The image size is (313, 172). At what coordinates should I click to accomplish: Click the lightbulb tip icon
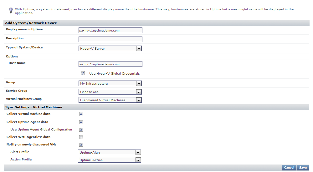tap(11, 10)
